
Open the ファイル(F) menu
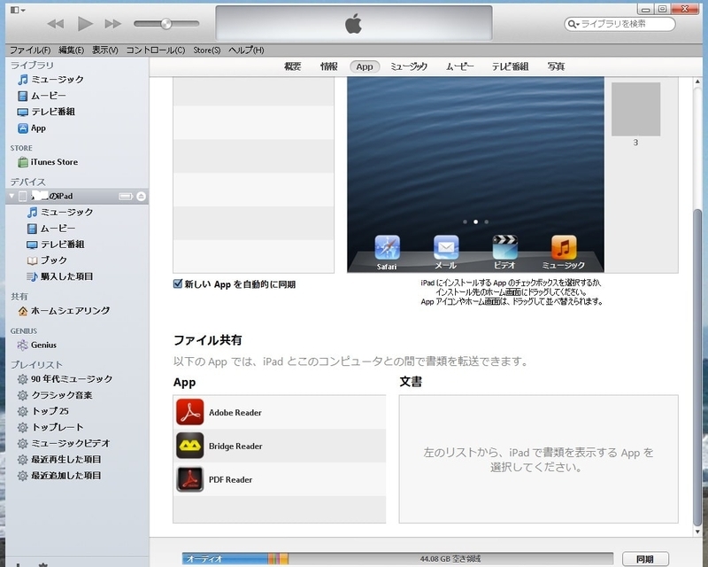click(30, 50)
